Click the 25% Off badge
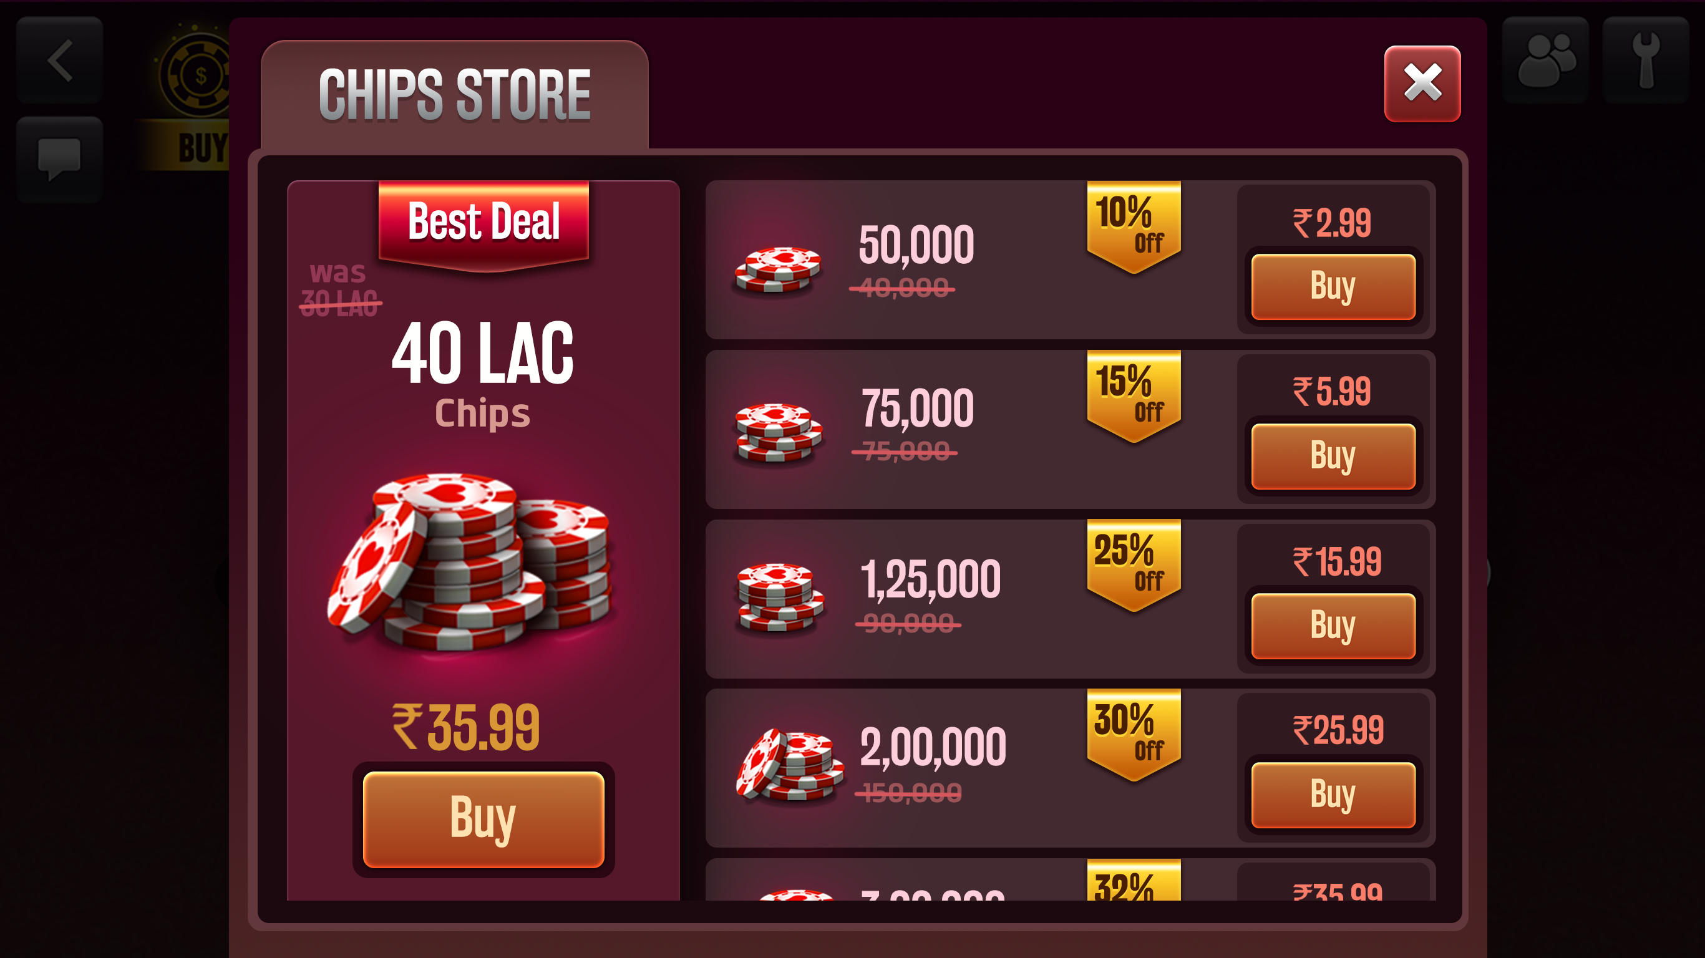Viewport: 1705px width, 958px height. coord(1134,566)
